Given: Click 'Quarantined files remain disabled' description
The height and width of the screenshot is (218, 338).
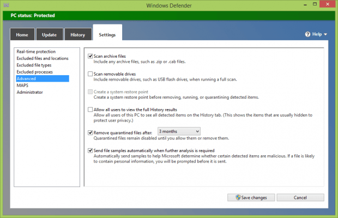Looking at the screenshot, I should (161, 138).
